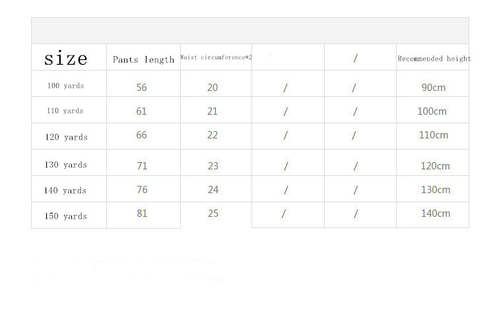Select the "150 yards" size cell
Viewport: 495px width, 317px height.
66,216
